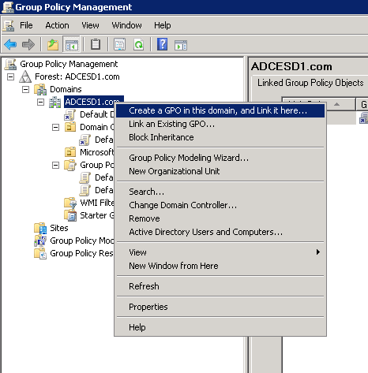
Task: Select Create a GPO in this domain
Action: pos(220,110)
